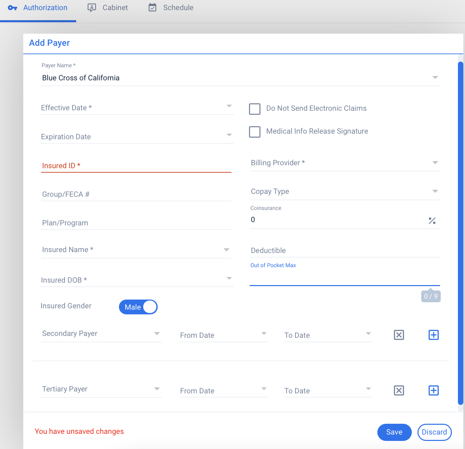
Task: Click the Authorization key icon
Action: coord(12,8)
